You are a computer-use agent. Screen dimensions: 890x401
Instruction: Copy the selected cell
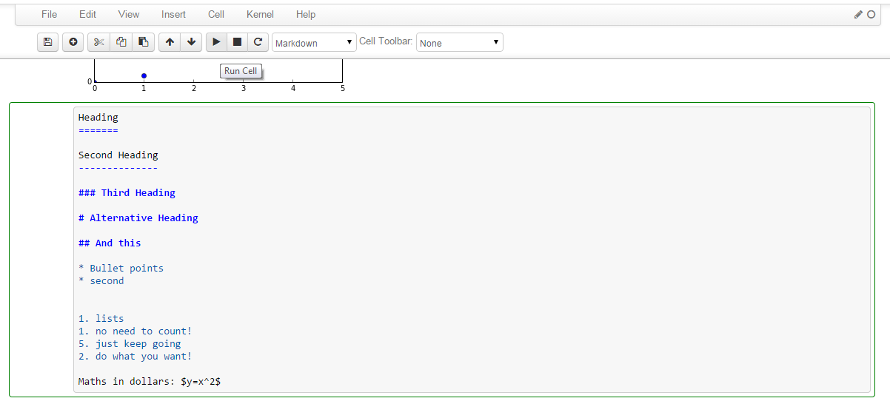coord(121,42)
